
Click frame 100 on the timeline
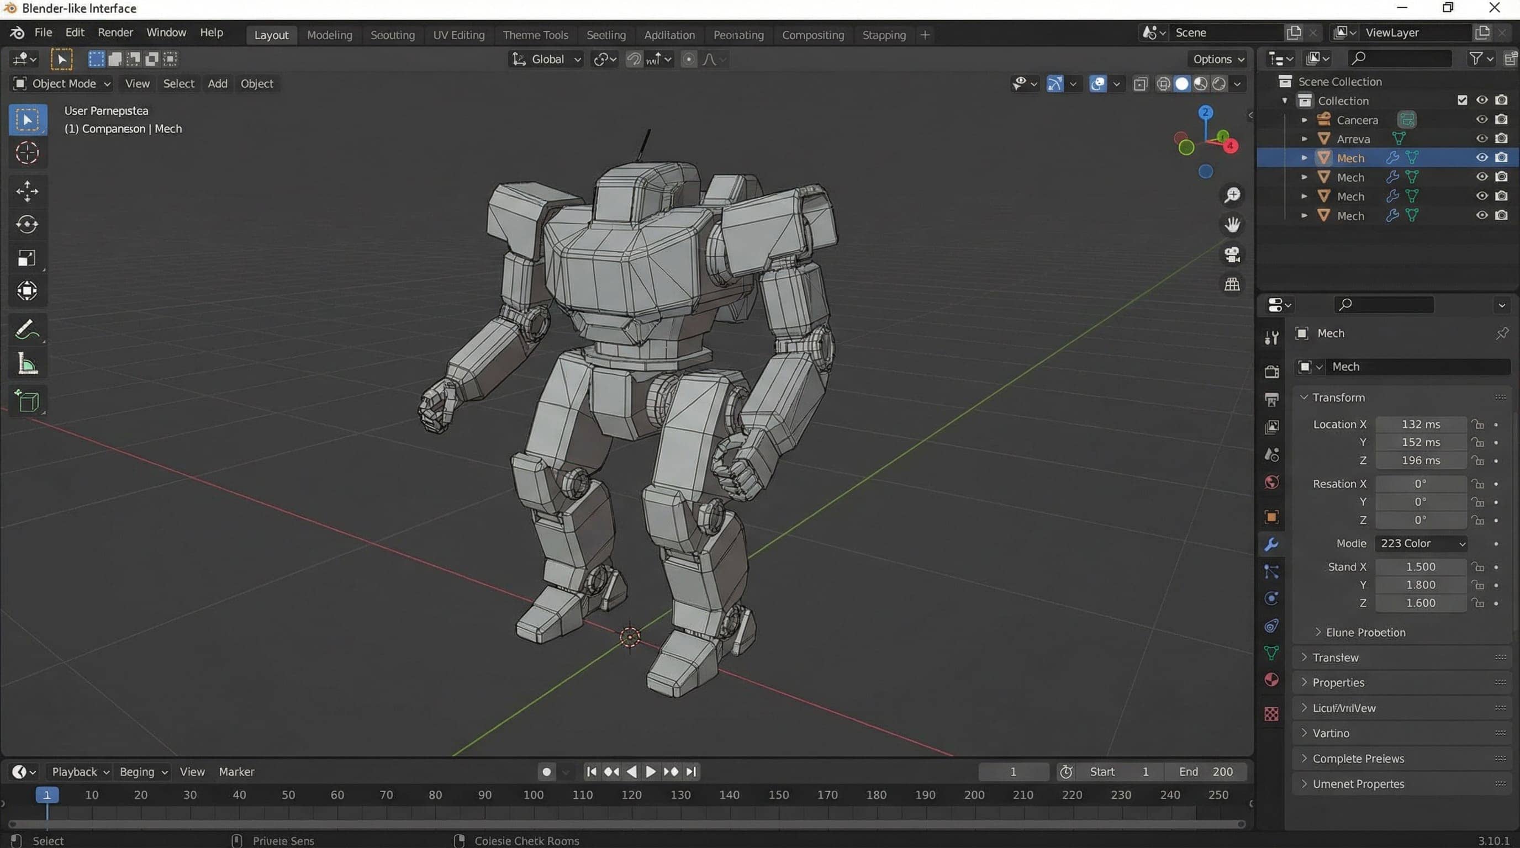(x=533, y=794)
